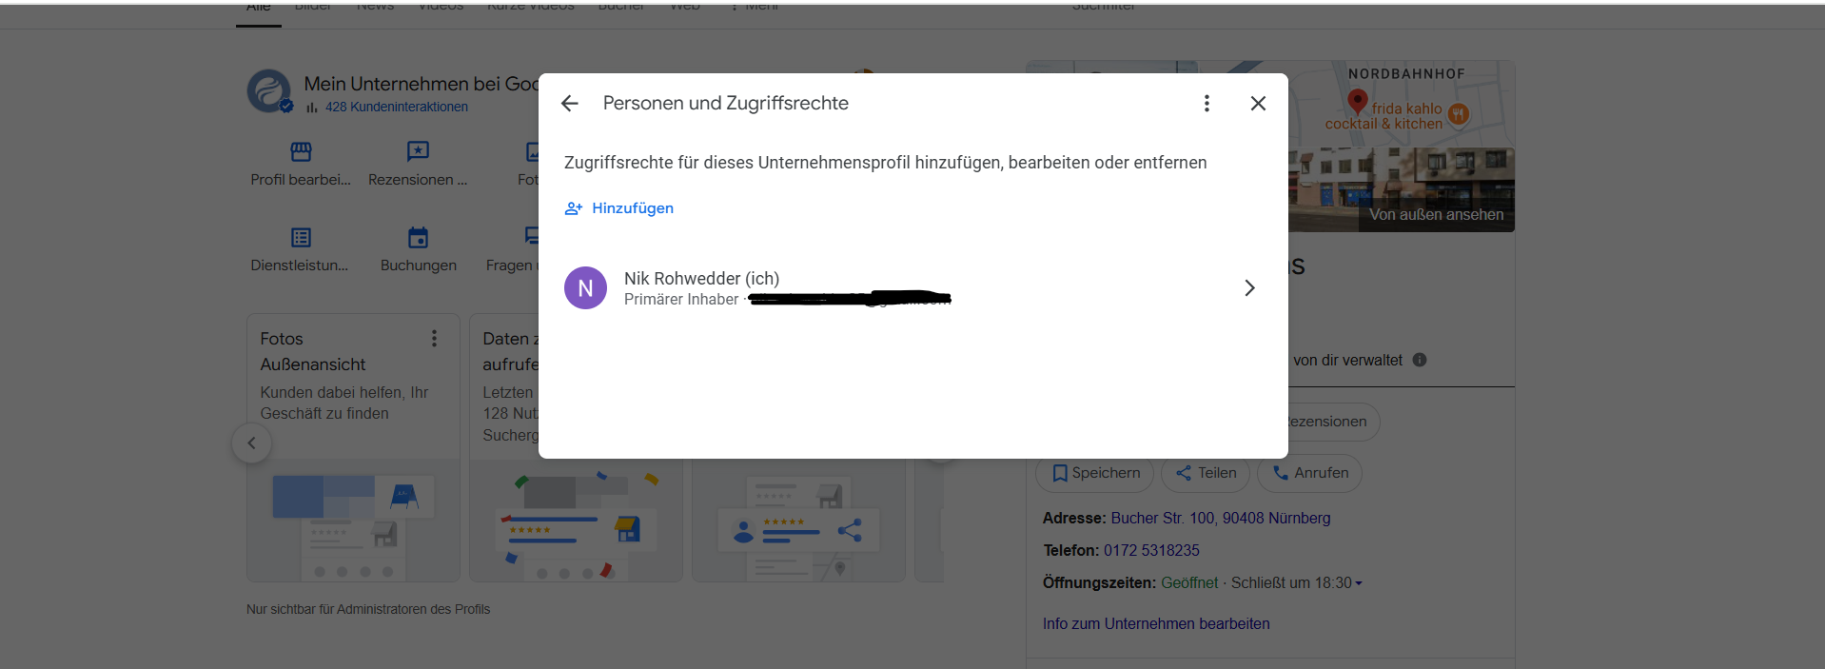Open address Bucher Str. 100, 90408 Nürnberg
The image size is (1825, 669).
click(1221, 519)
